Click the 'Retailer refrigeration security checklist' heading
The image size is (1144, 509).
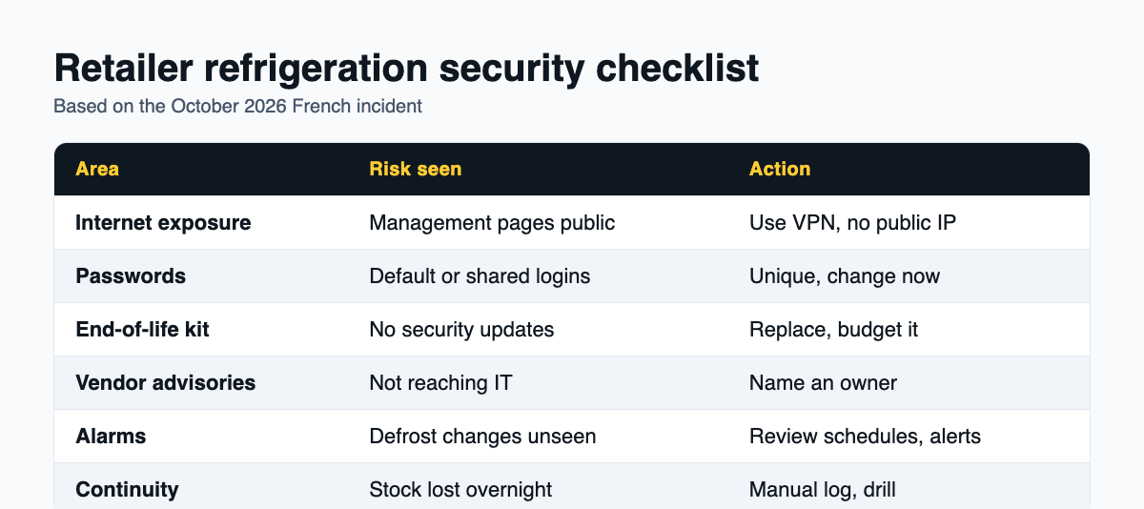point(406,69)
